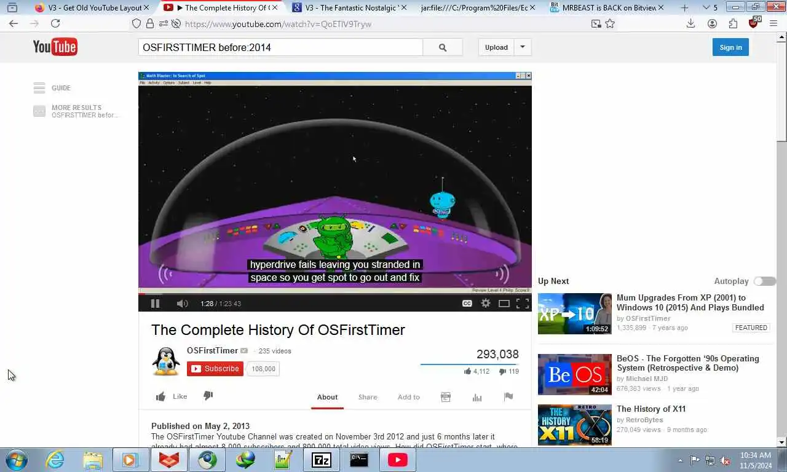Open RetroBytes channel link
Image resolution: width=787 pixels, height=472 pixels.
tap(644, 420)
